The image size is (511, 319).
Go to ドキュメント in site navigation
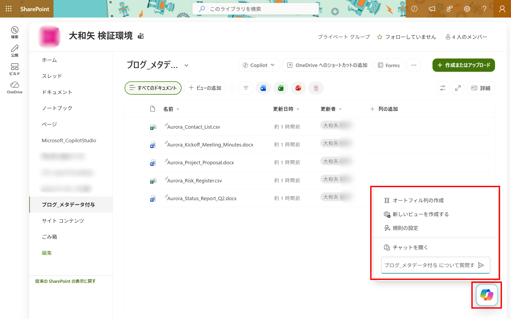57,92
